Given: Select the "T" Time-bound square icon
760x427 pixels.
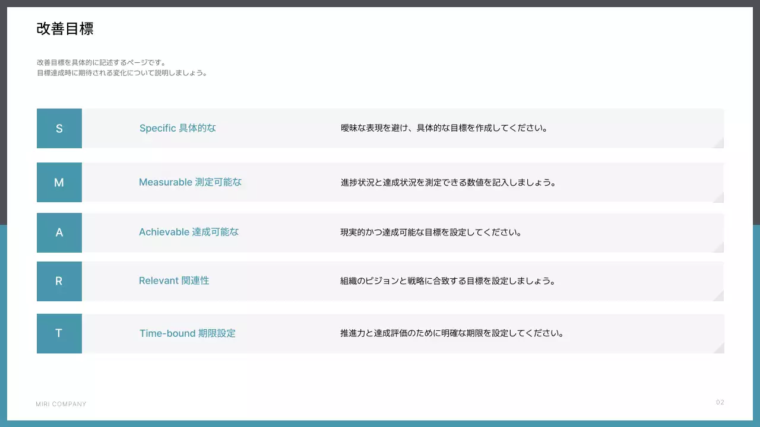Looking at the screenshot, I should 59,333.
